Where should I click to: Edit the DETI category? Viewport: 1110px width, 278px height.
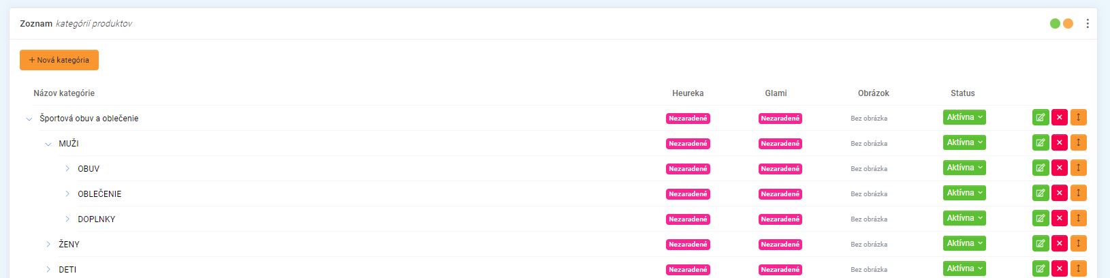(1040, 268)
